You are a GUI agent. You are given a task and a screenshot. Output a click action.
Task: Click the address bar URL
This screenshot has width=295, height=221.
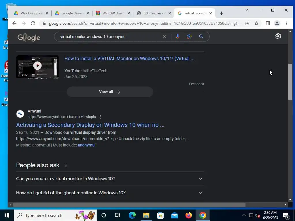pyautogui.click(x=145, y=23)
